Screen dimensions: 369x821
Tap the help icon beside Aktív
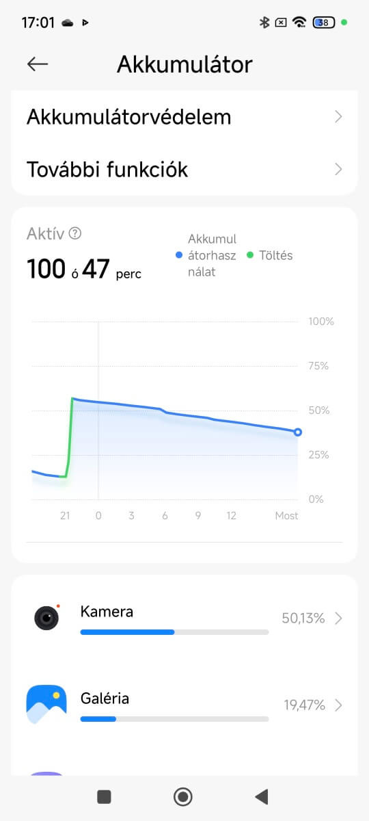pyautogui.click(x=75, y=233)
